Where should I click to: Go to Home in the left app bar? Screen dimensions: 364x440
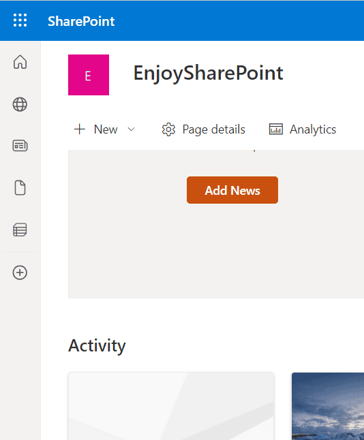pyautogui.click(x=20, y=62)
